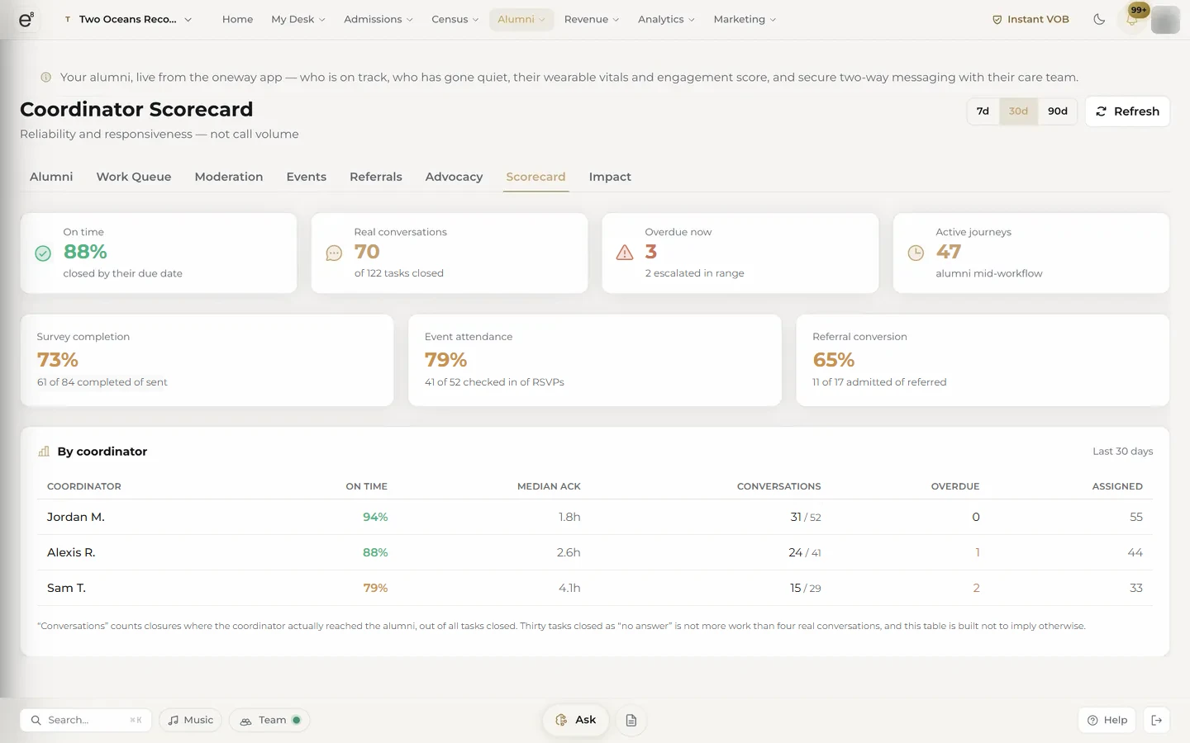Switch to the Advocacy tab
The image size is (1190, 743).
454,177
